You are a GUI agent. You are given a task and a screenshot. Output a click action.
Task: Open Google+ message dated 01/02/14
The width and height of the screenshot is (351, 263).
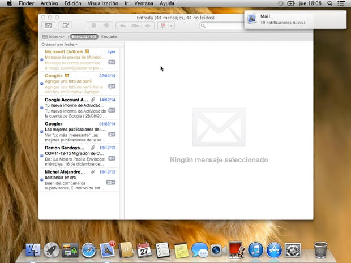pos(79,132)
